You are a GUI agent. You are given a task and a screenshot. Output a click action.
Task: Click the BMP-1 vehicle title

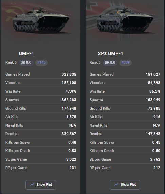click(x=26, y=53)
